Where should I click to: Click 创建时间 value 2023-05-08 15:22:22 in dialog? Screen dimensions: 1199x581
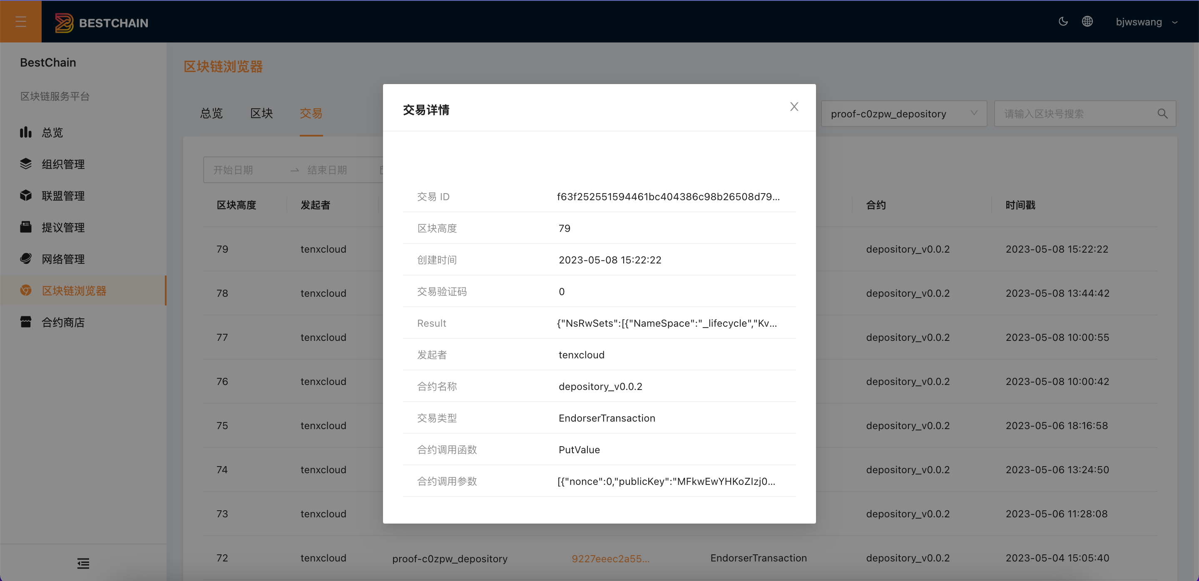610,260
